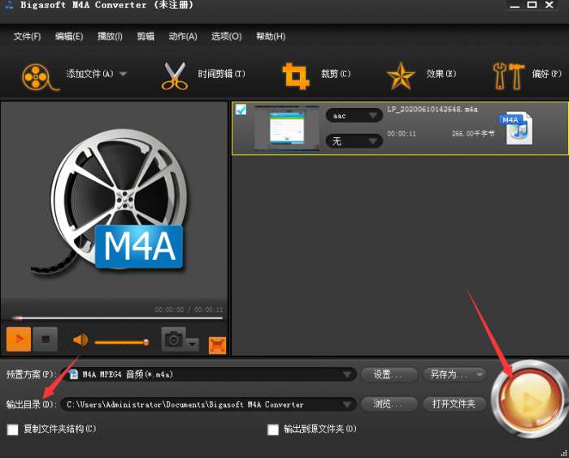The image size is (569, 458).
Task: Click the 偏好(P) toolbar label
Action: [x=546, y=74]
